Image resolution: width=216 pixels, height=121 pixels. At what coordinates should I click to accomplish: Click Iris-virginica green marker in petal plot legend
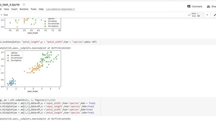8,61
